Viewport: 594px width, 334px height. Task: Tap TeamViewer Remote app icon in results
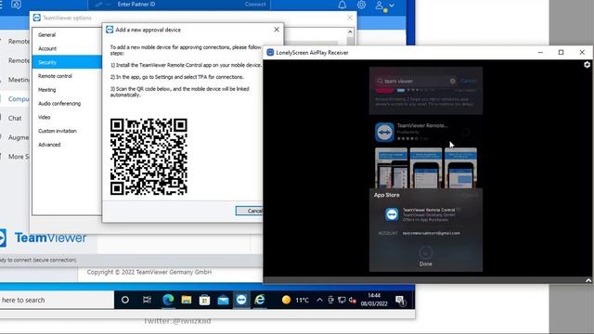click(384, 132)
